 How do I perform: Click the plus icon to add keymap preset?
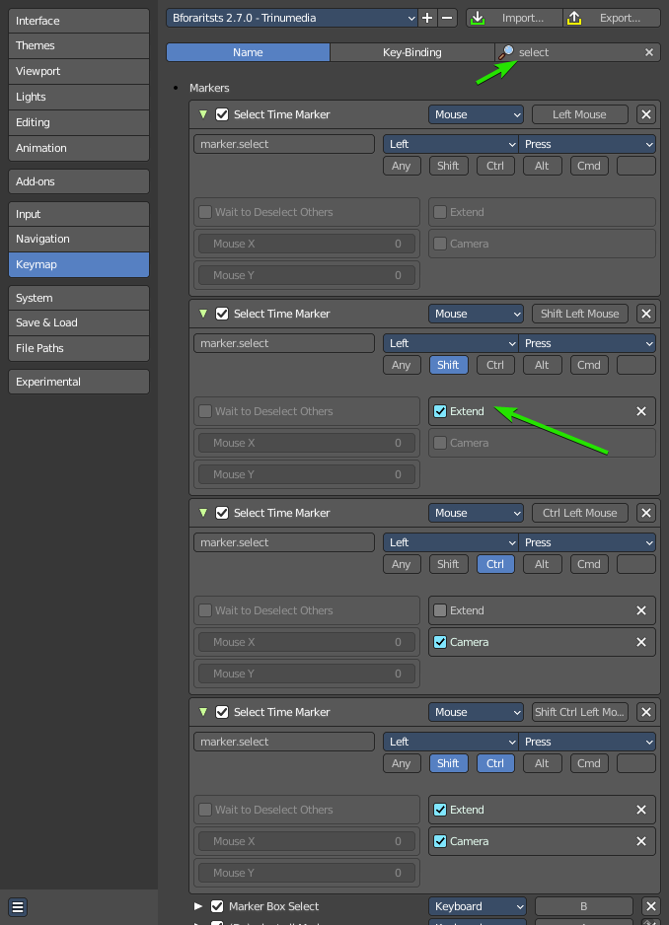click(427, 18)
